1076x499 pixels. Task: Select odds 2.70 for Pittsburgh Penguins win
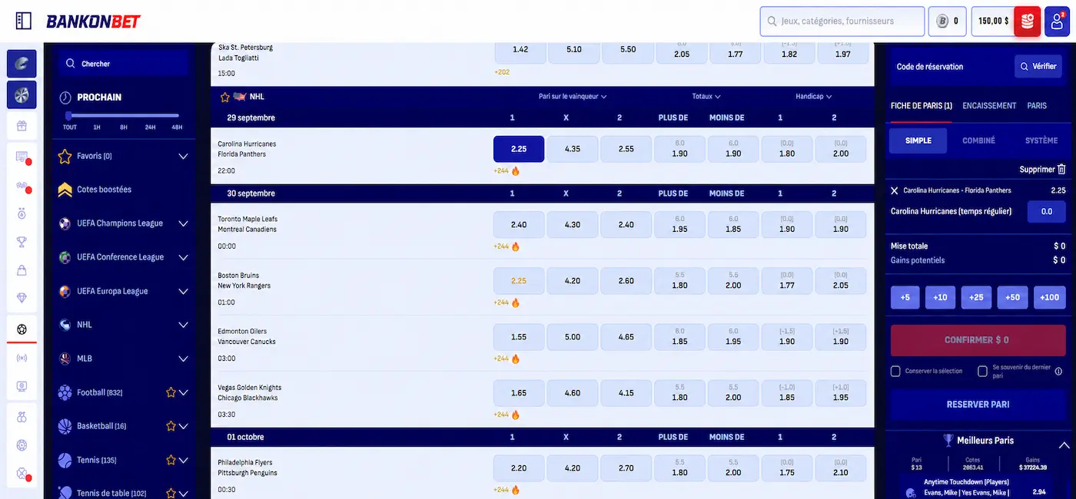[626, 468]
